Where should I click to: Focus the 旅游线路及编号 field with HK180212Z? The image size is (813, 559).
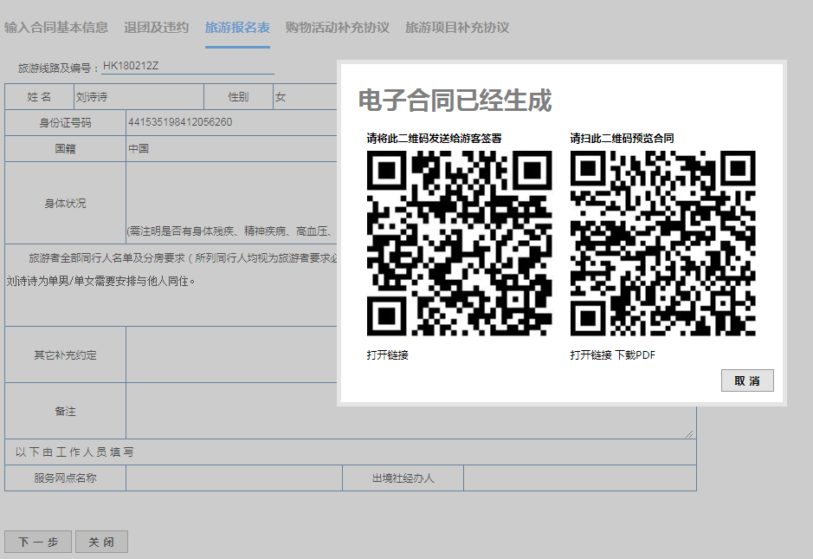coord(188,67)
